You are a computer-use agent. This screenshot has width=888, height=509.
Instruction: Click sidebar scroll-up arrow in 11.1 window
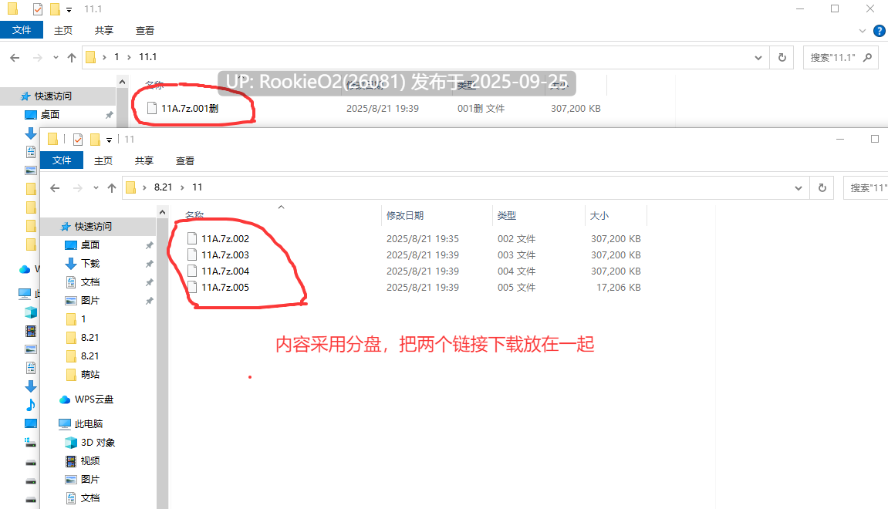coord(123,82)
